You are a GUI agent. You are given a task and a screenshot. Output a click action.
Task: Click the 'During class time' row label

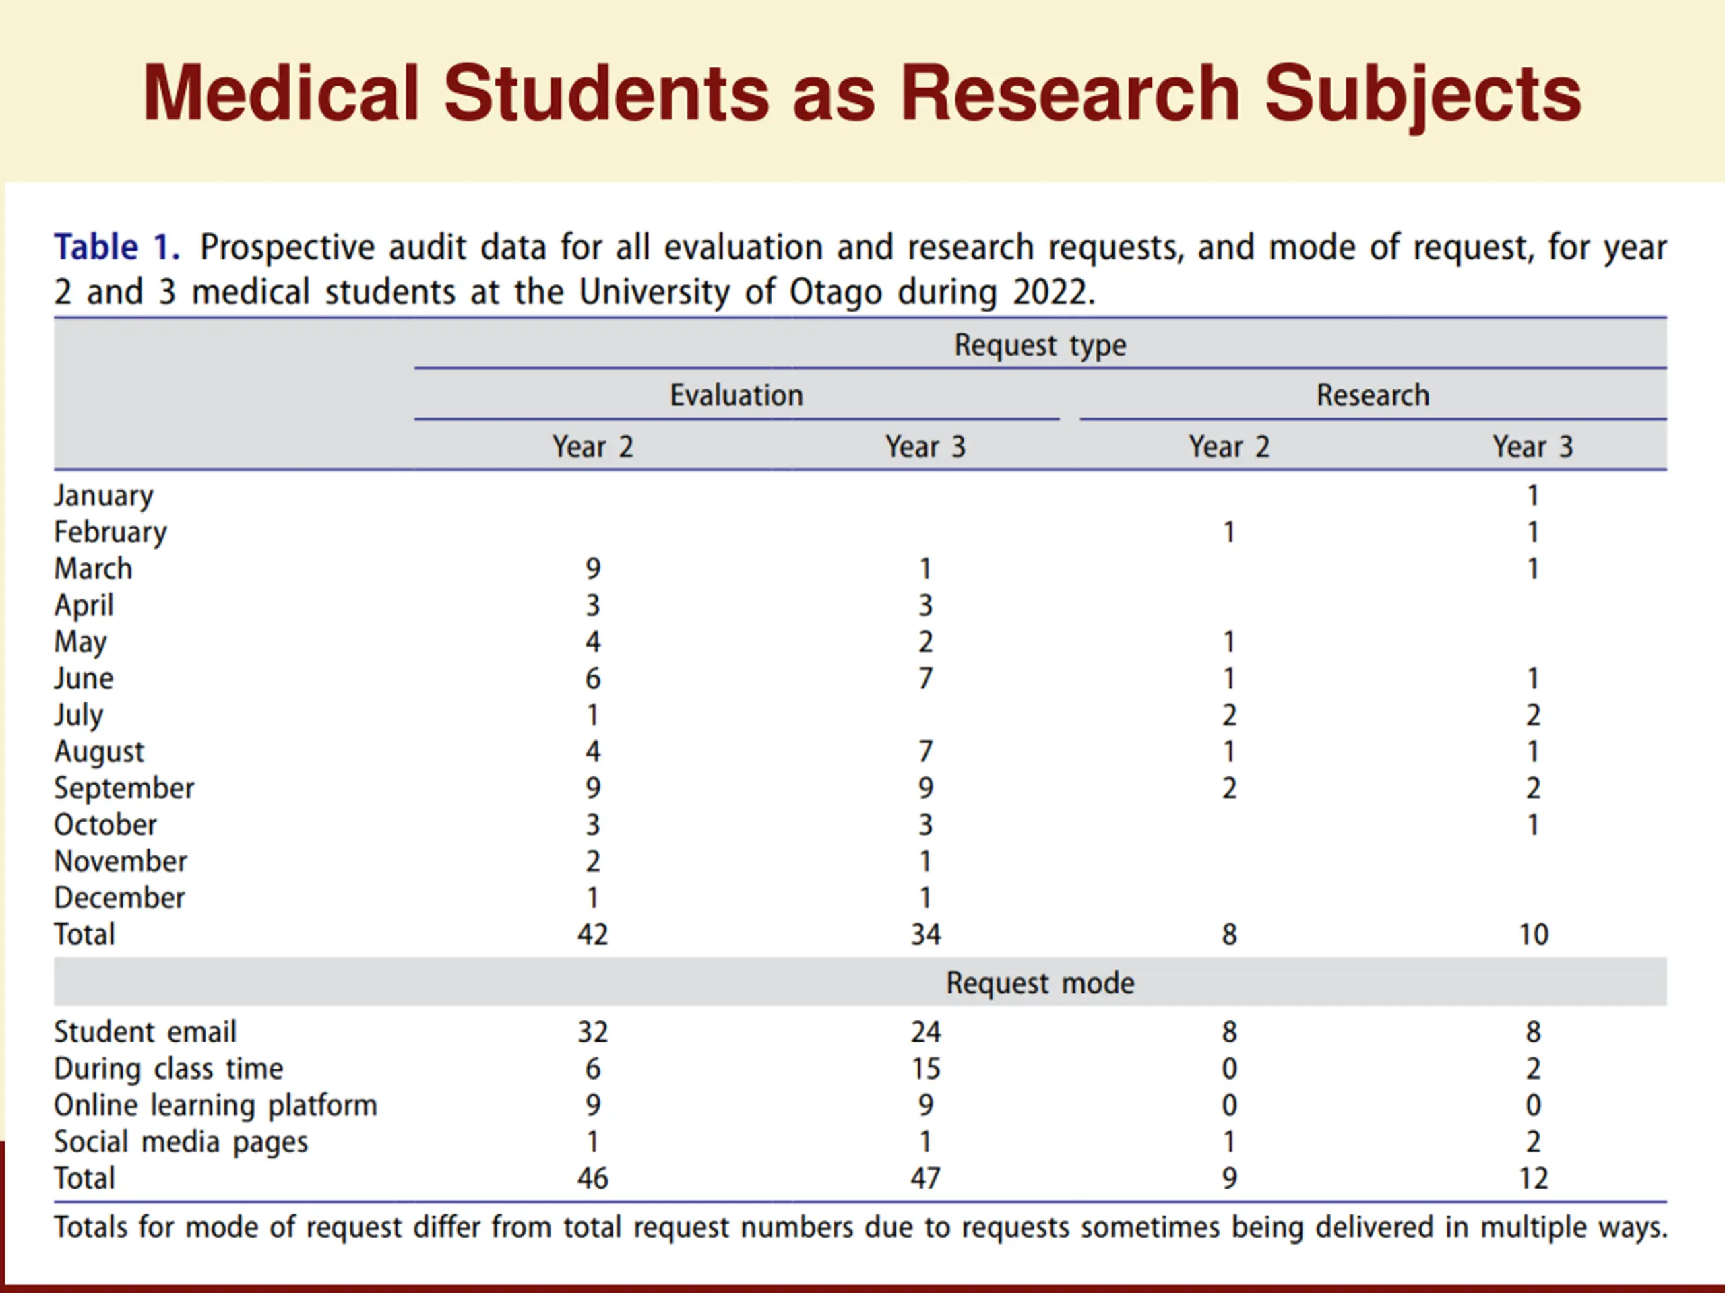coord(168,1069)
